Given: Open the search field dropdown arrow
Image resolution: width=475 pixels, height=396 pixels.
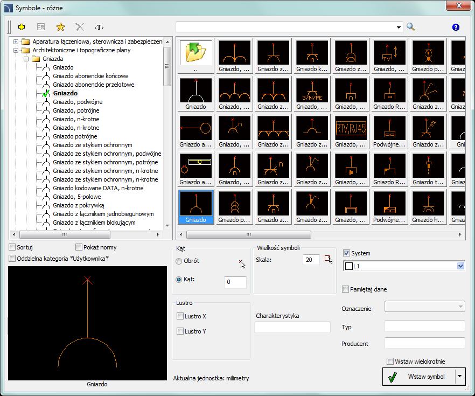Looking at the screenshot, I should (x=399, y=27).
